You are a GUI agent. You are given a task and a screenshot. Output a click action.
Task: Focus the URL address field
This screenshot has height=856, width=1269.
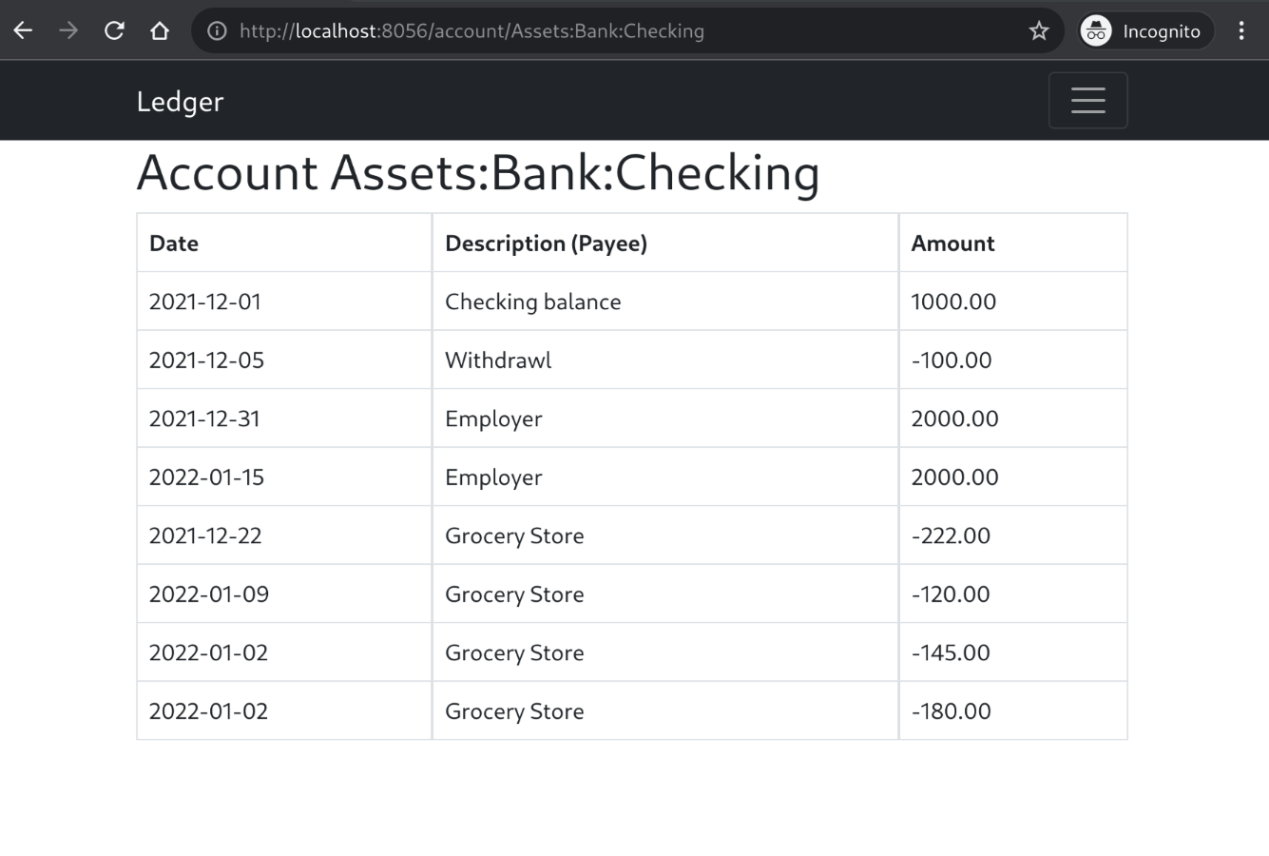[570, 31]
